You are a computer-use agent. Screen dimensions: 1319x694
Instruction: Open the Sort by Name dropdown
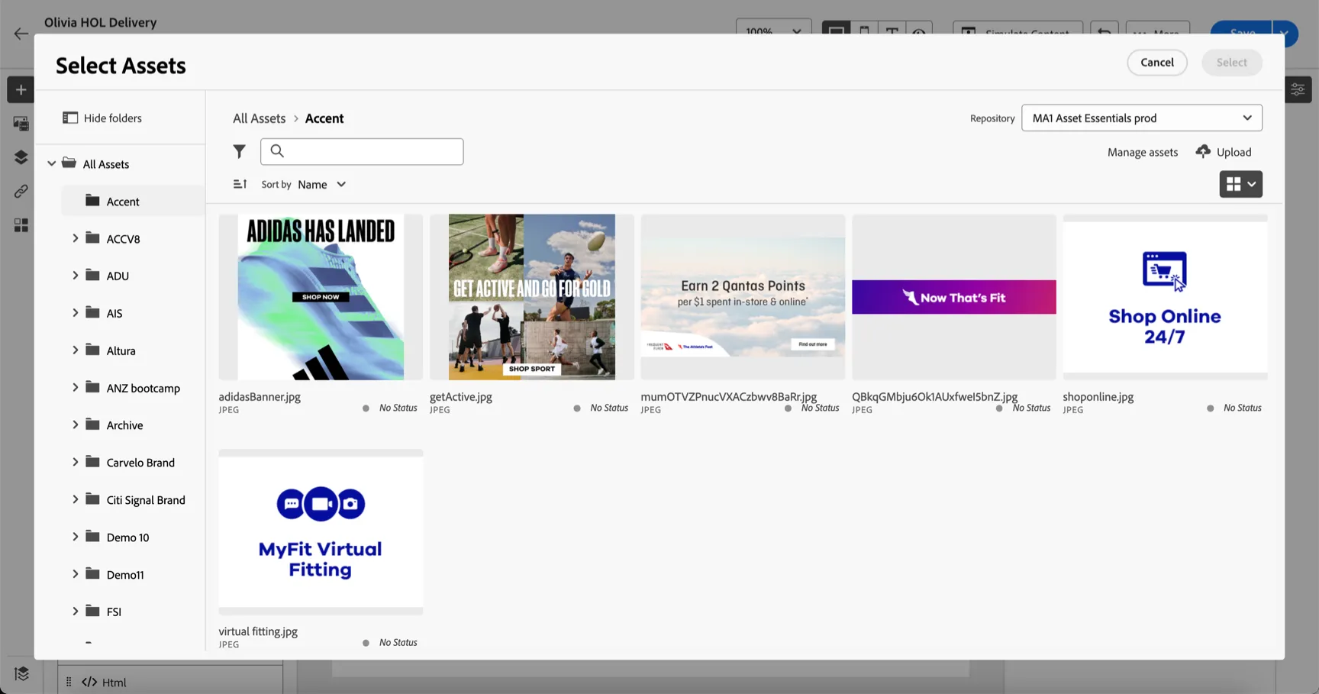coord(321,184)
